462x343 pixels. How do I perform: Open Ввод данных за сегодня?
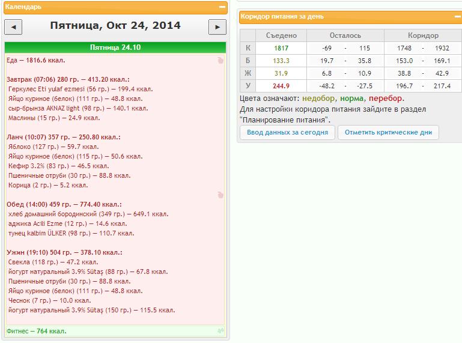287,132
